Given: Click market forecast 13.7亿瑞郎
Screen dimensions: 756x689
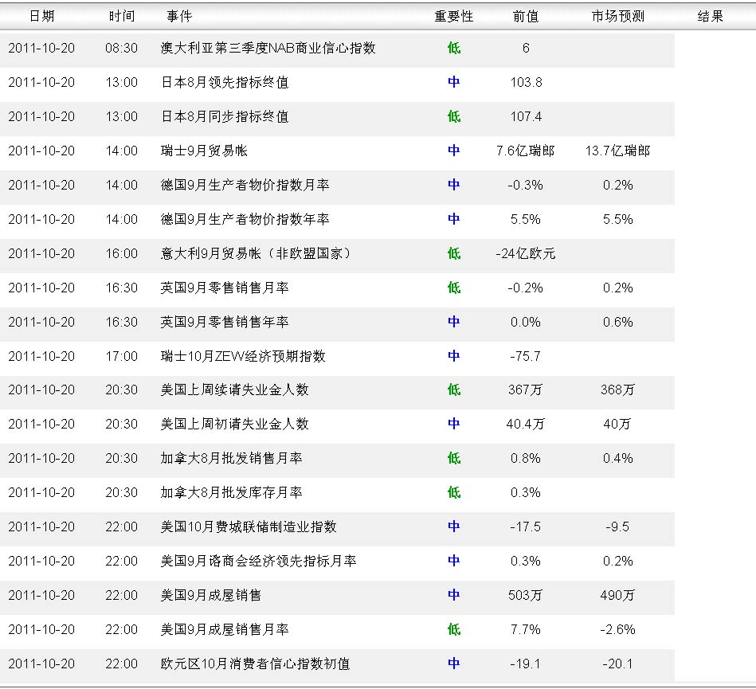Looking at the screenshot, I should click(x=617, y=151).
